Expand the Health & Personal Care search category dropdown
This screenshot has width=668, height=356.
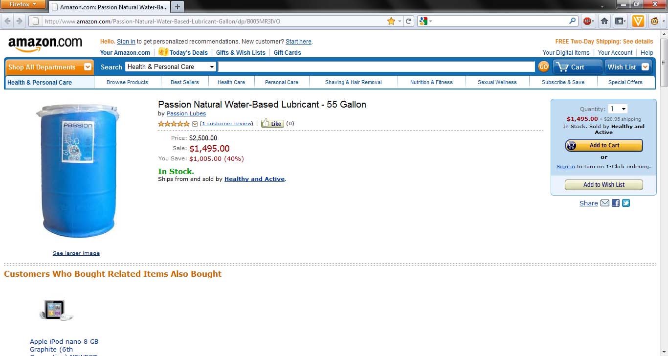171,67
